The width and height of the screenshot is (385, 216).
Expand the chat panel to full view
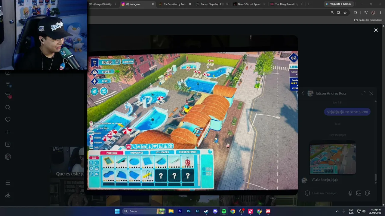tap(363, 93)
